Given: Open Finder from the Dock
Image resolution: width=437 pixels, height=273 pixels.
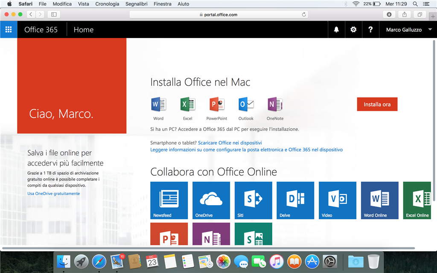Looking at the screenshot, I should (x=64, y=262).
